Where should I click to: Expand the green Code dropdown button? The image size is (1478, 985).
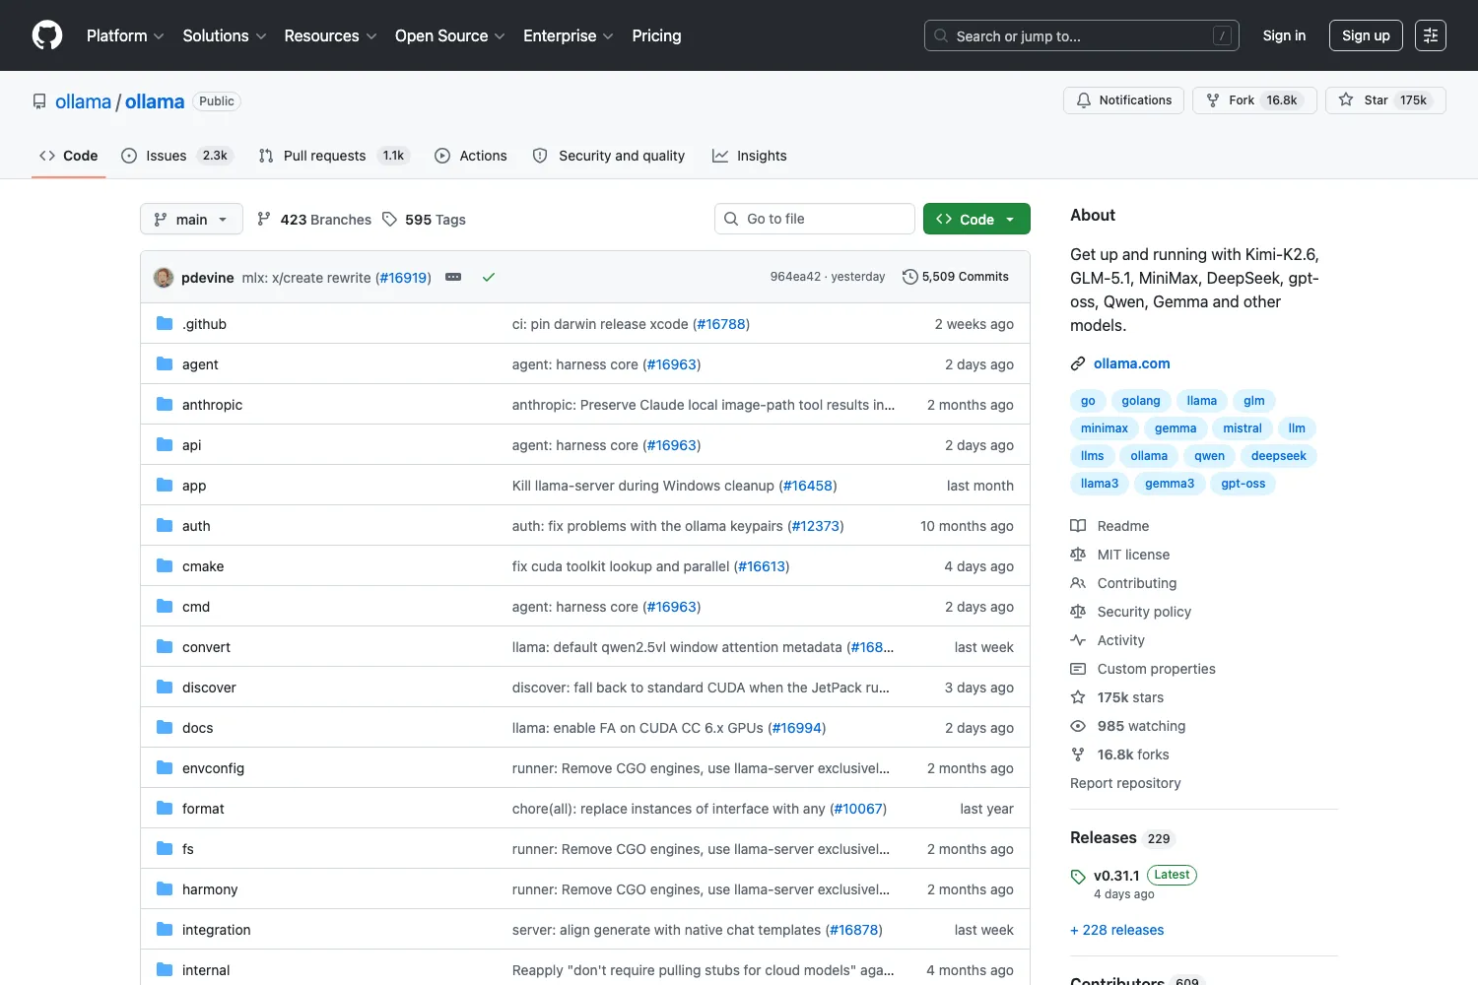pyautogui.click(x=976, y=219)
